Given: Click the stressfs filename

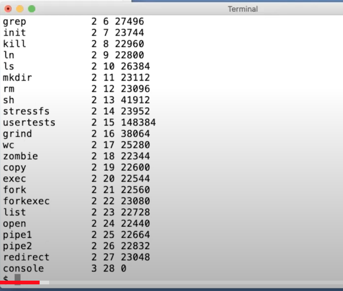Looking at the screenshot, I should pyautogui.click(x=26, y=111).
